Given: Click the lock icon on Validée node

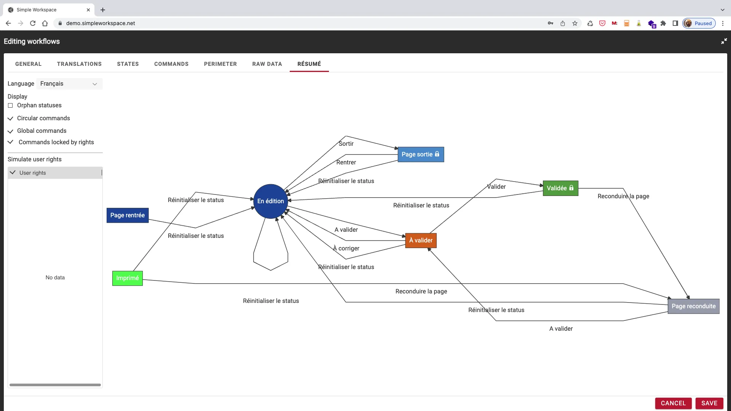Looking at the screenshot, I should pyautogui.click(x=571, y=188).
